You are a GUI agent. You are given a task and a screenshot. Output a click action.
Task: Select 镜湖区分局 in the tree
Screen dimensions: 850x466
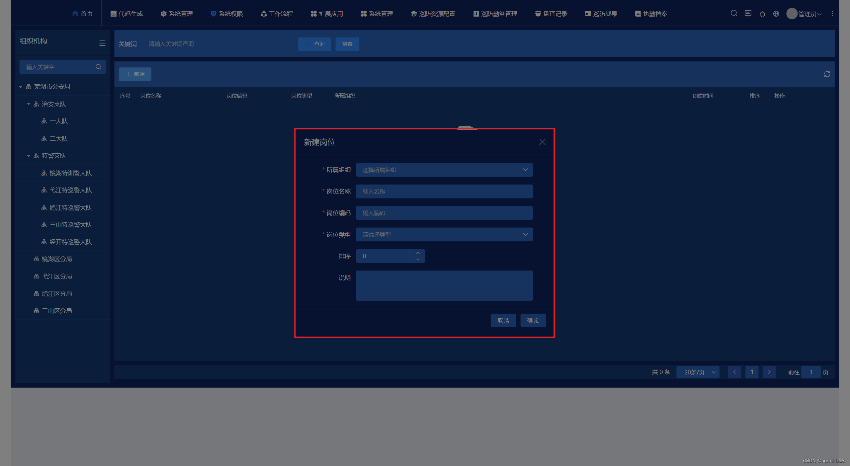pos(56,259)
